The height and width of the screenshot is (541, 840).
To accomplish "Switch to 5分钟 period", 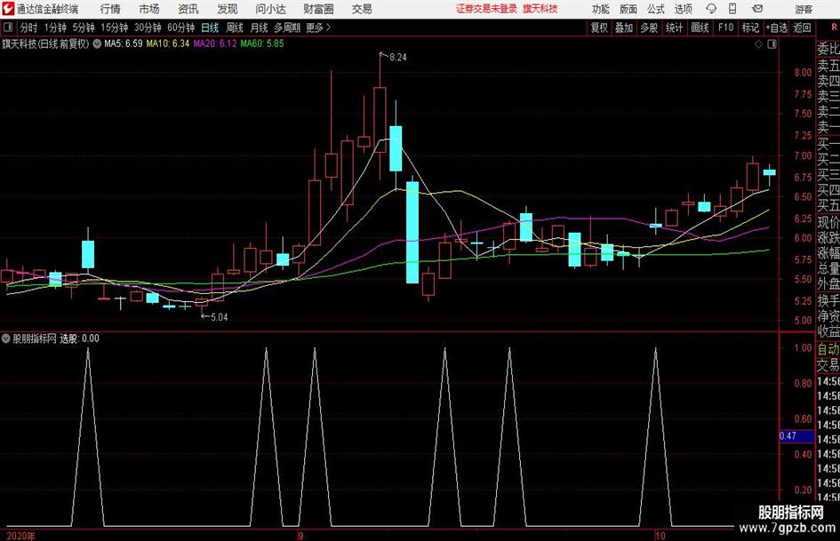I will coord(83,28).
